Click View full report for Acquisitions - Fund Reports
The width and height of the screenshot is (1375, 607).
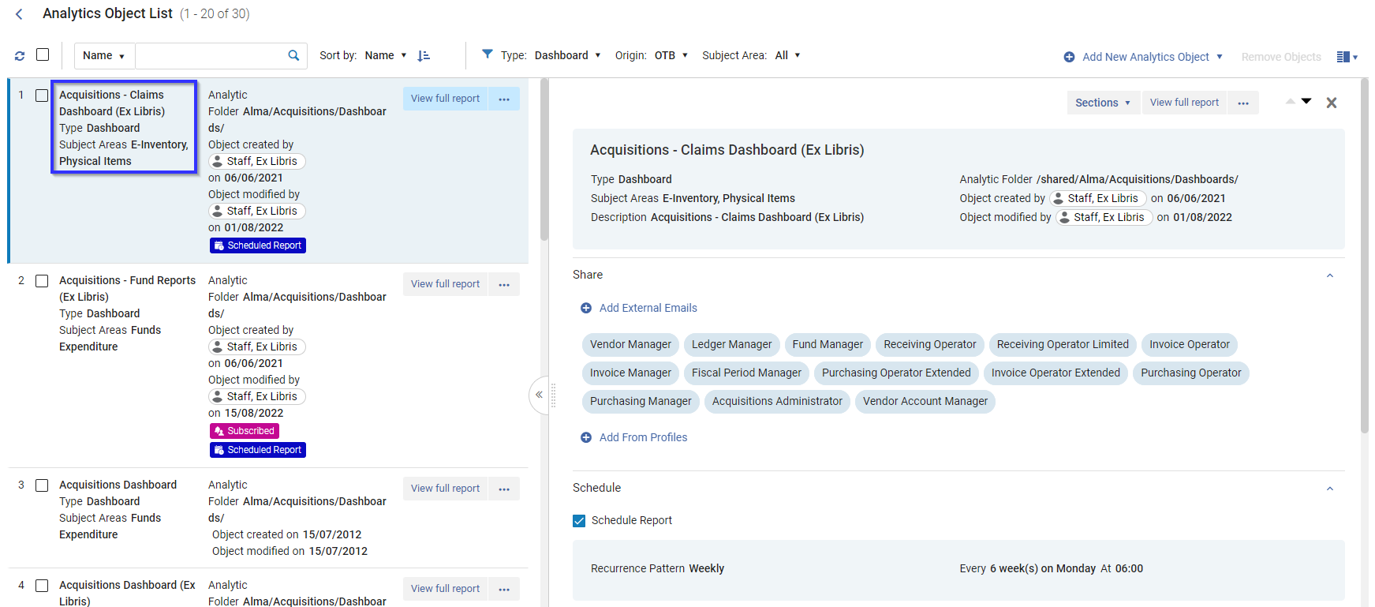point(445,284)
